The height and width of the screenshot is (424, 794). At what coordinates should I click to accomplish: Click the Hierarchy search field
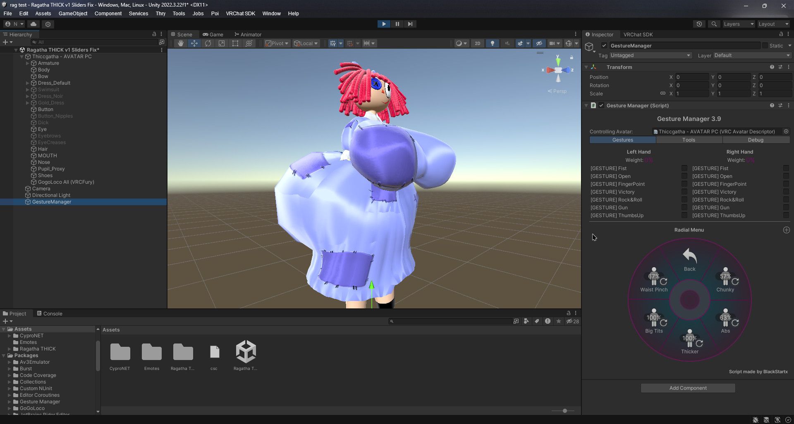pyautogui.click(x=94, y=42)
